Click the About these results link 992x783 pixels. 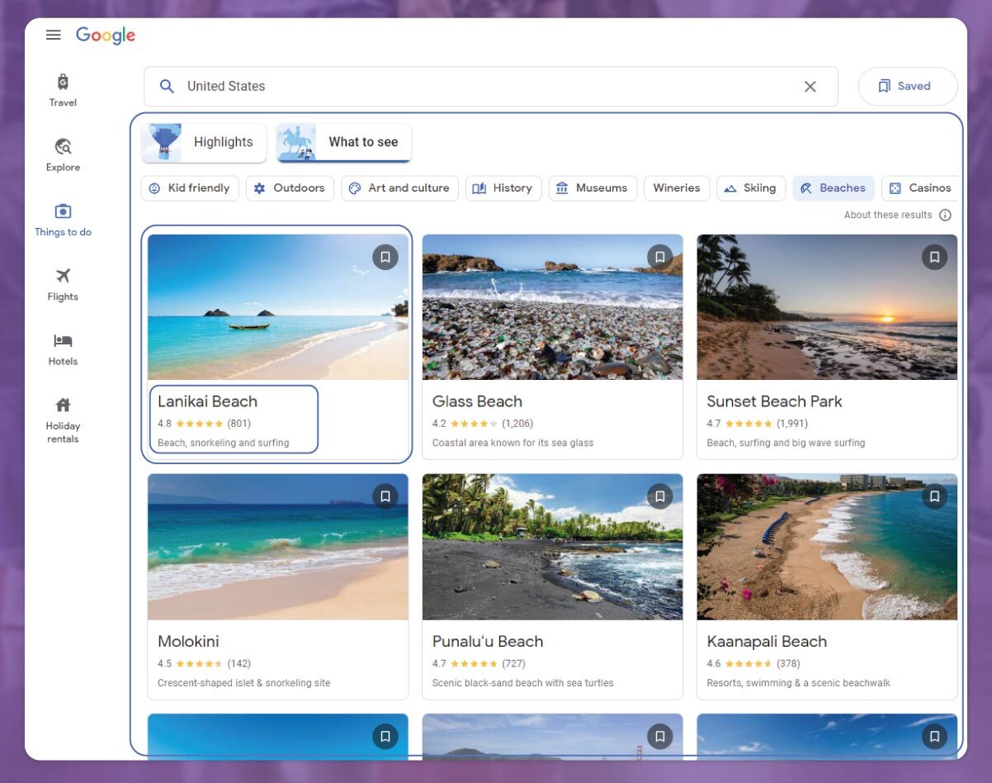coord(888,215)
